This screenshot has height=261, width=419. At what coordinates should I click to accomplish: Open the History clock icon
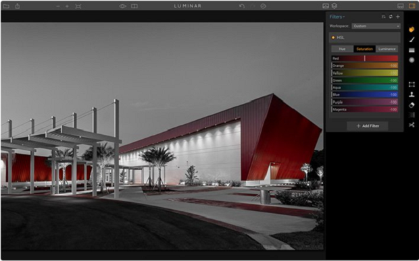tap(263, 6)
